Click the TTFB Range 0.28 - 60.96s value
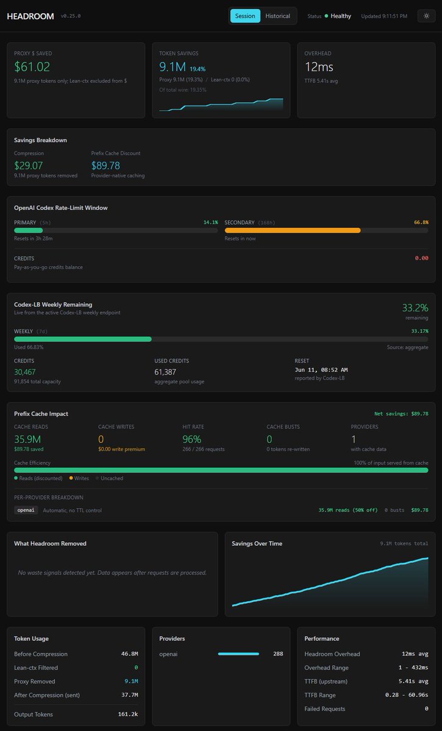 pos(407,695)
